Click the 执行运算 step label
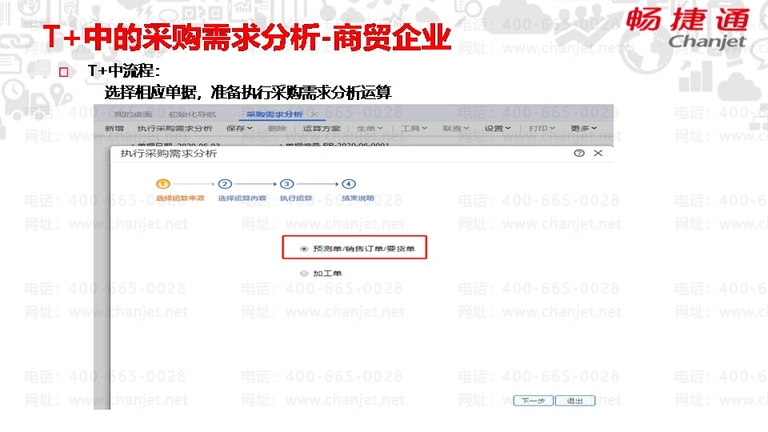 click(296, 198)
